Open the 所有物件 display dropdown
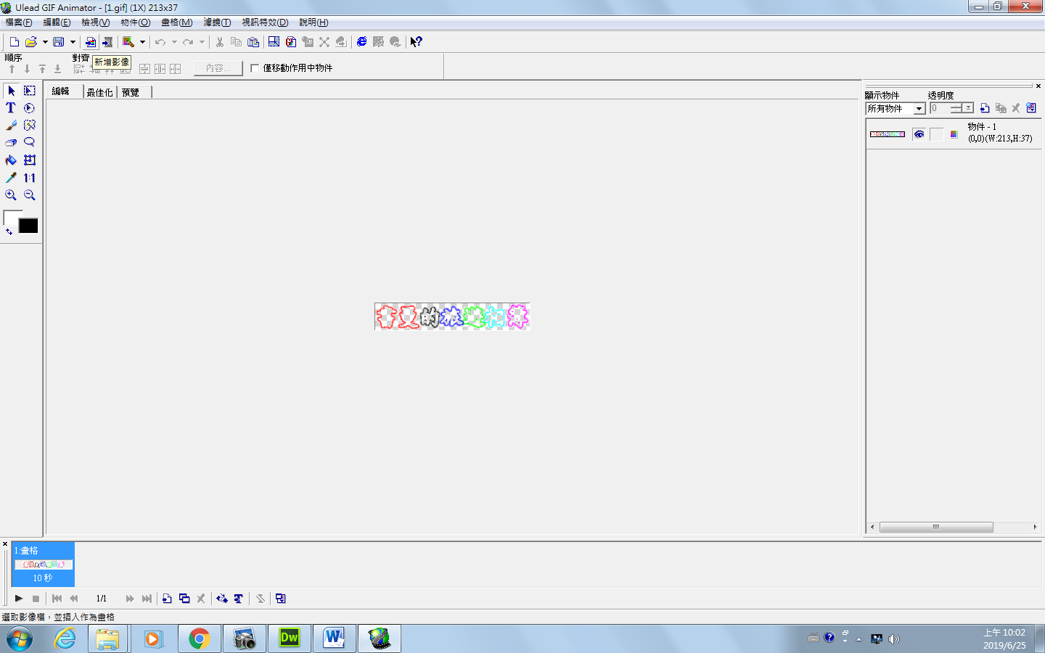 (x=919, y=109)
